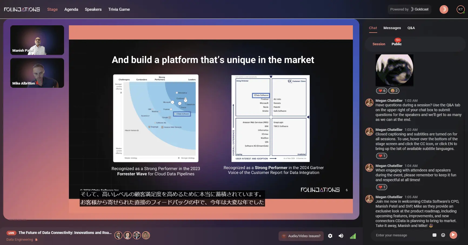This screenshot has height=245, width=468.
Task: Open the stage settings gear
Action: tap(330, 236)
